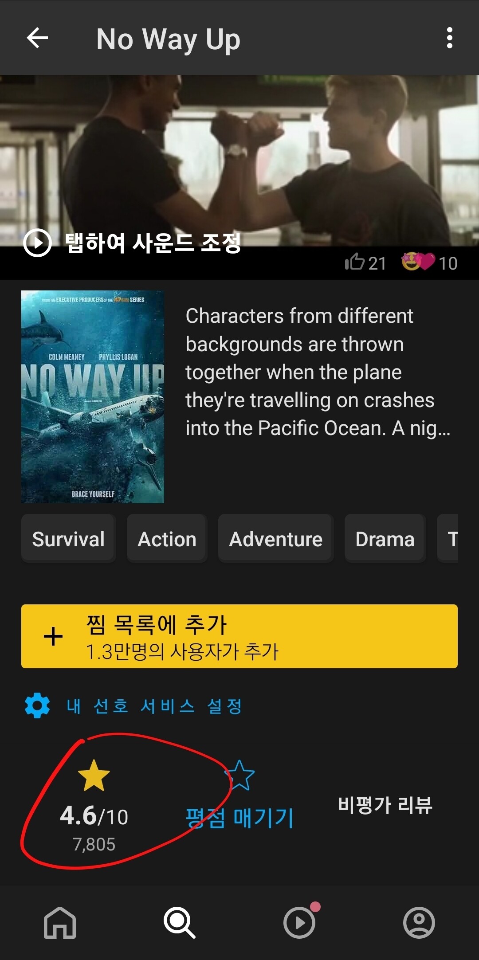Open the profile tab icon
The image size is (479, 960).
(x=419, y=923)
